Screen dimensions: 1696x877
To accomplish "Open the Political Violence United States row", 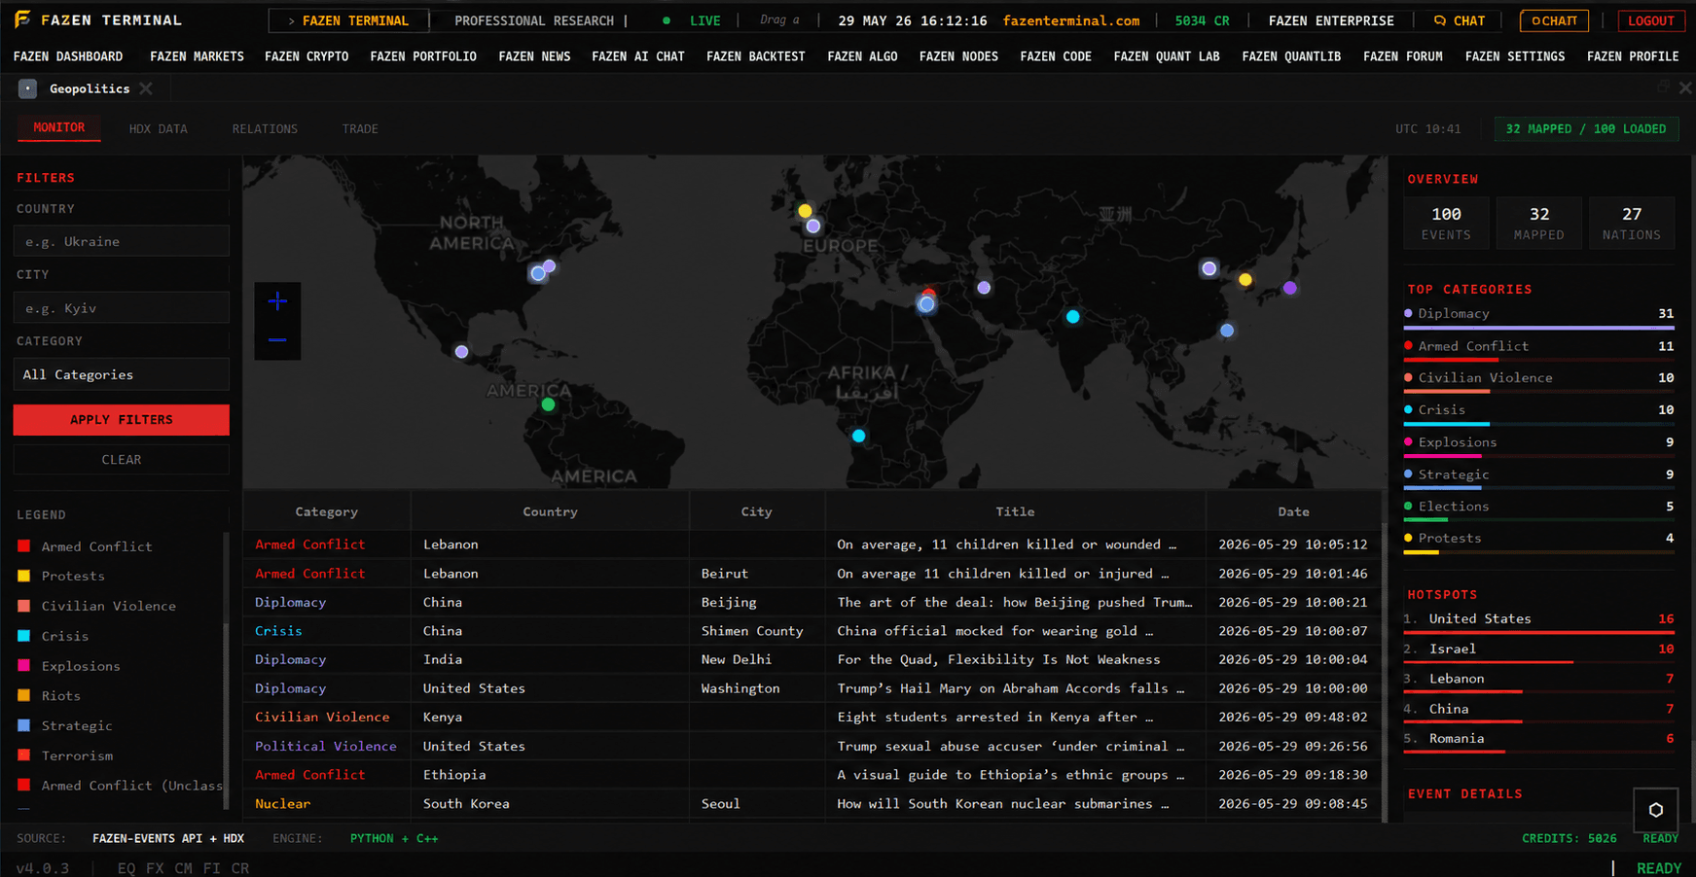I will pos(812,746).
